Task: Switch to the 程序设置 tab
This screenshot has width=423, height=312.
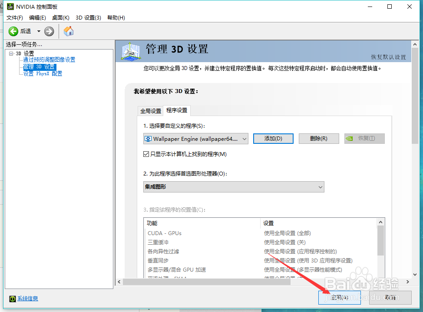Action: tap(177, 110)
